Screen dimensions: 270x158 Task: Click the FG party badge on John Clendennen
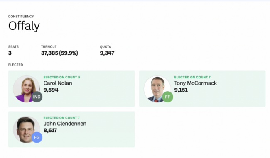pos(37,137)
